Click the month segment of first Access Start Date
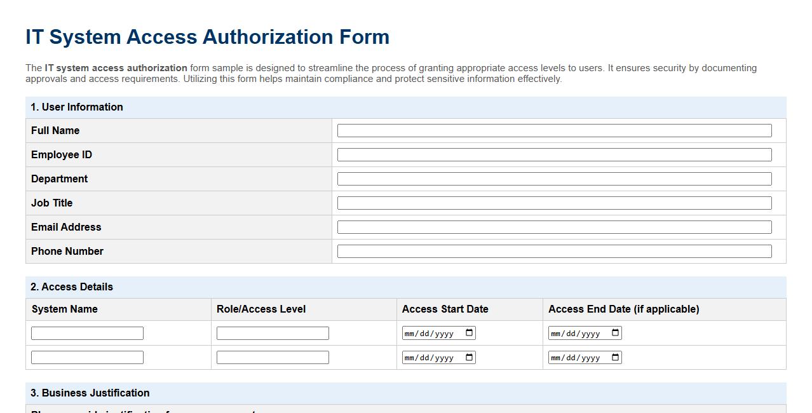 point(409,332)
